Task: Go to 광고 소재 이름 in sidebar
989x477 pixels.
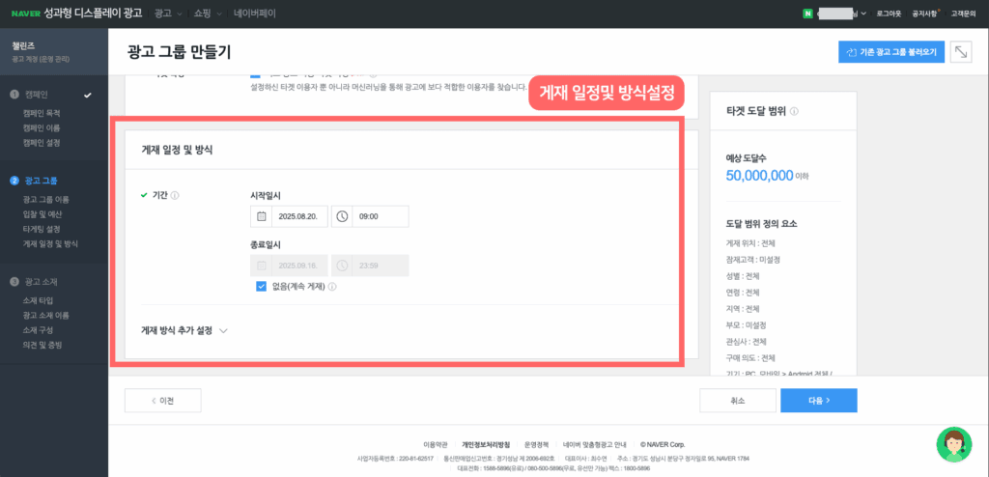Action: (46, 316)
